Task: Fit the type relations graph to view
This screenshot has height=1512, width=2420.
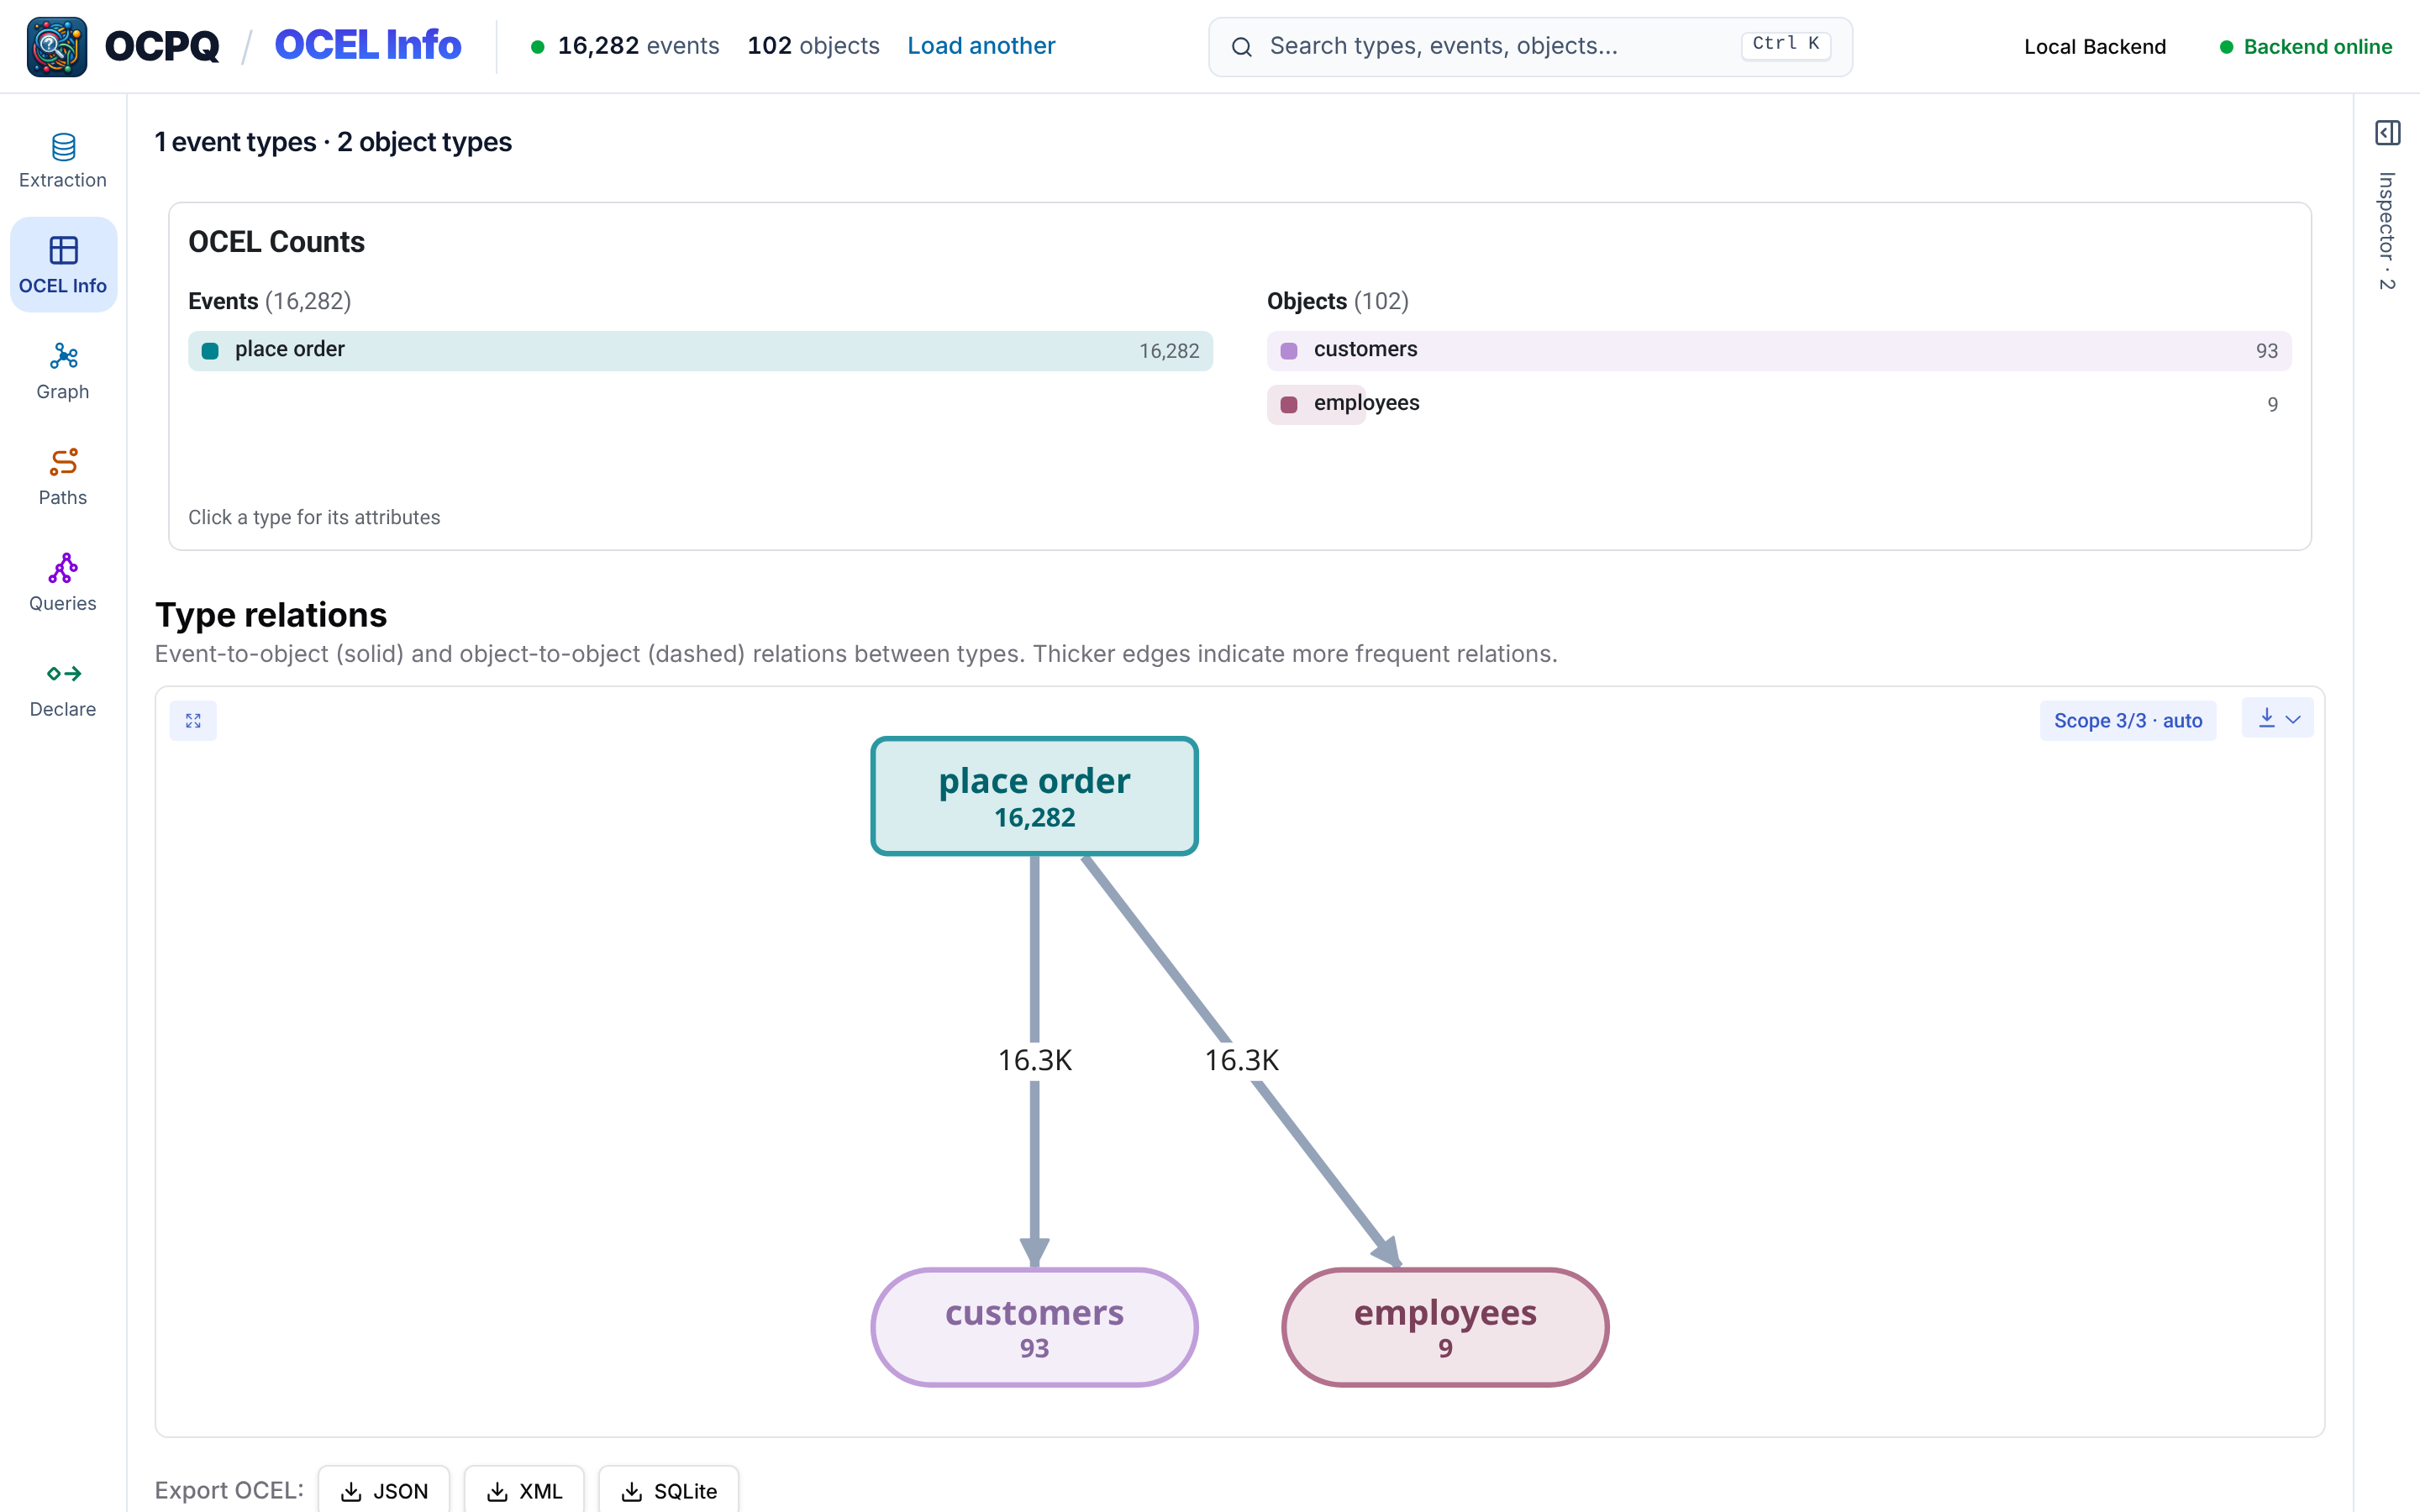Action: pyautogui.click(x=193, y=720)
